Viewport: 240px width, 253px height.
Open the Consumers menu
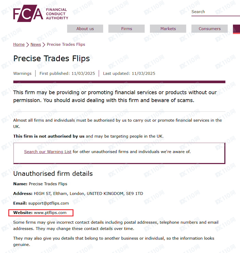(x=209, y=29)
